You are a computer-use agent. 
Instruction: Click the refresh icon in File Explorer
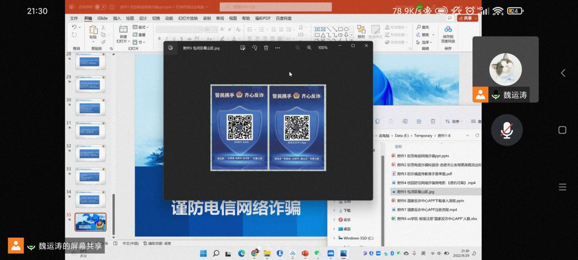477,136
